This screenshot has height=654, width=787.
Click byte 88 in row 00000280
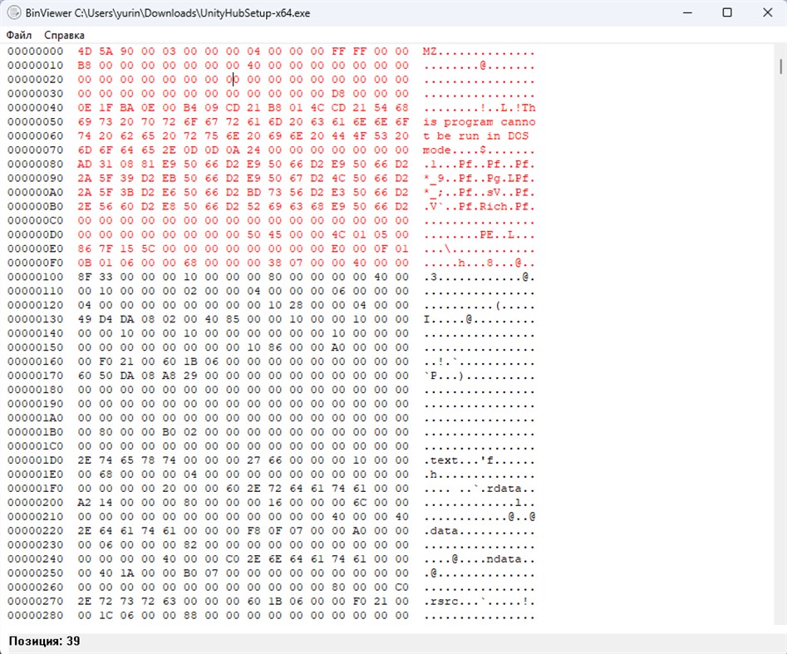[190, 615]
